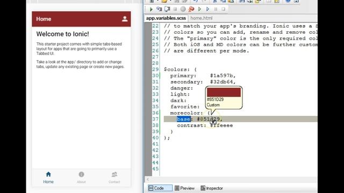Click the 'Custom' label in color tooltip
The width and height of the screenshot is (344, 193).
[213, 105]
